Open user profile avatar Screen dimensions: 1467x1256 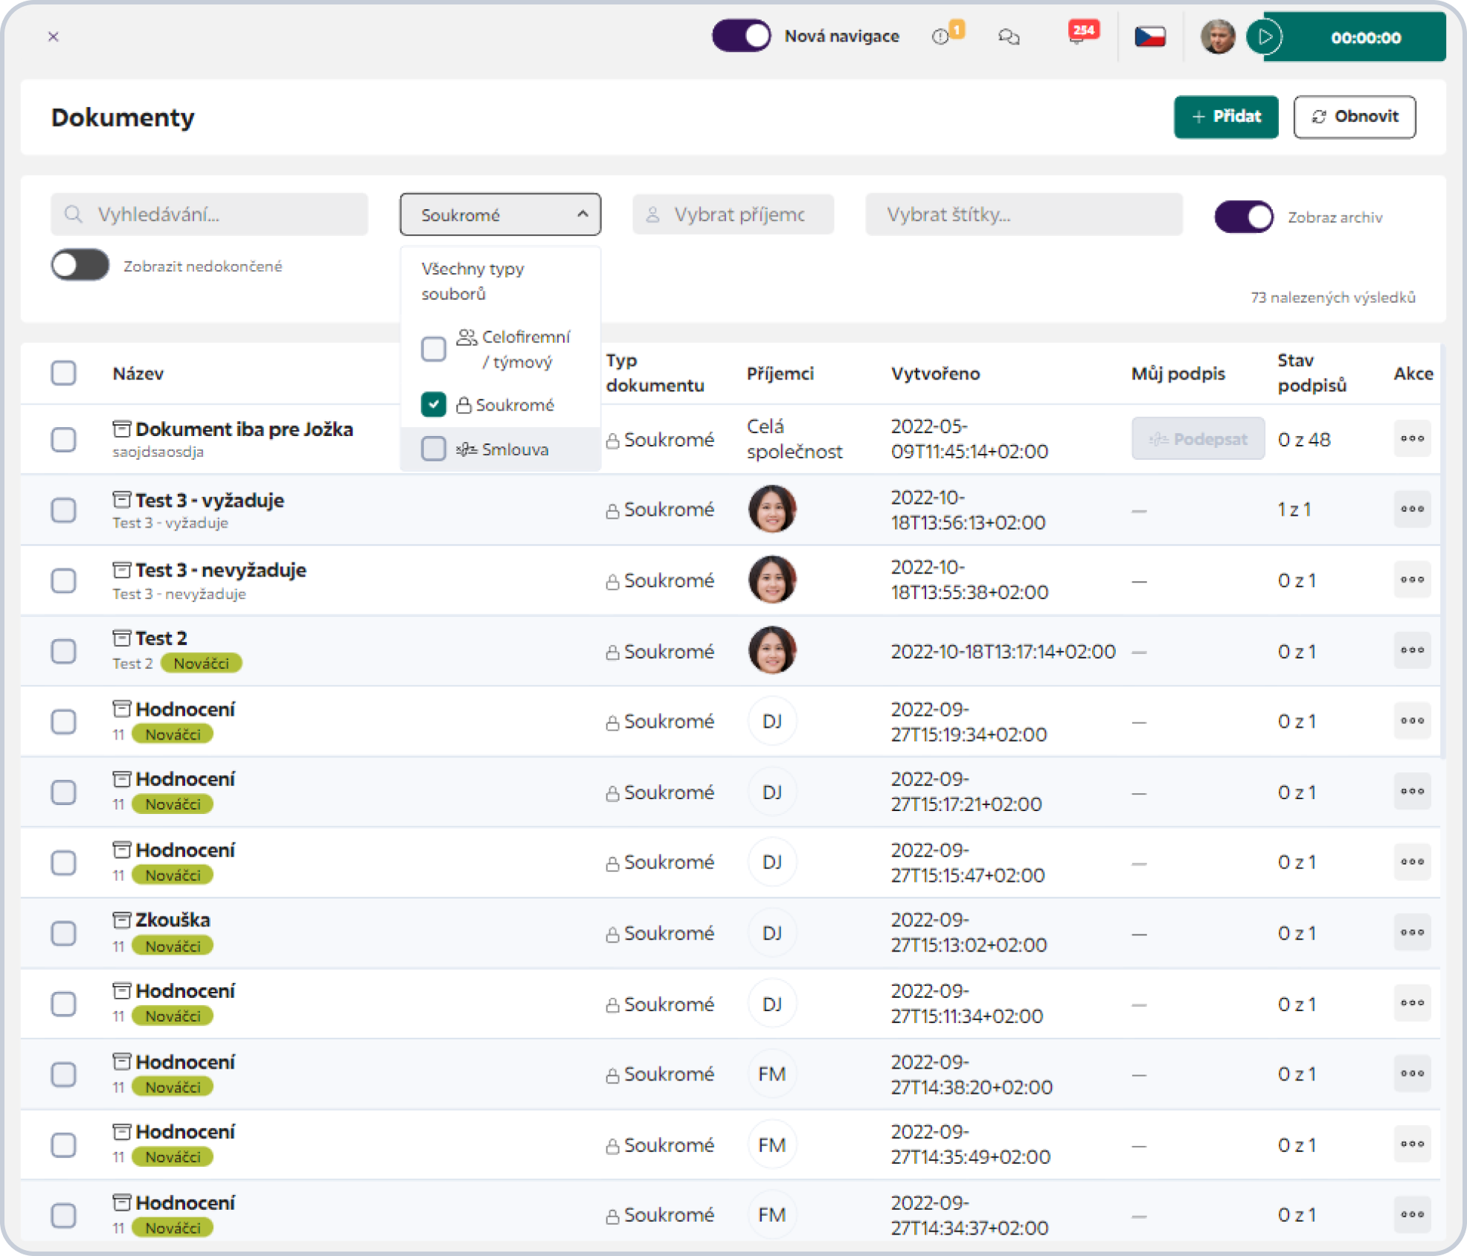1218,36
